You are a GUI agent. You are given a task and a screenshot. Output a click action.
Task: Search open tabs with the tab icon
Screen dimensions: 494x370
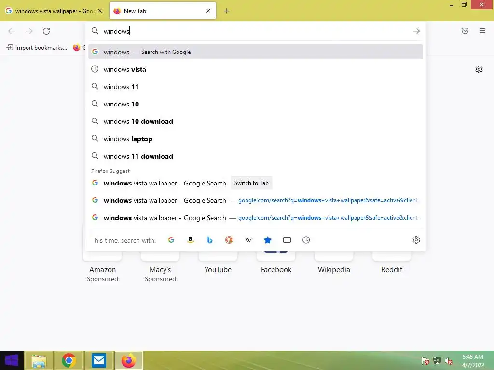[x=287, y=240]
